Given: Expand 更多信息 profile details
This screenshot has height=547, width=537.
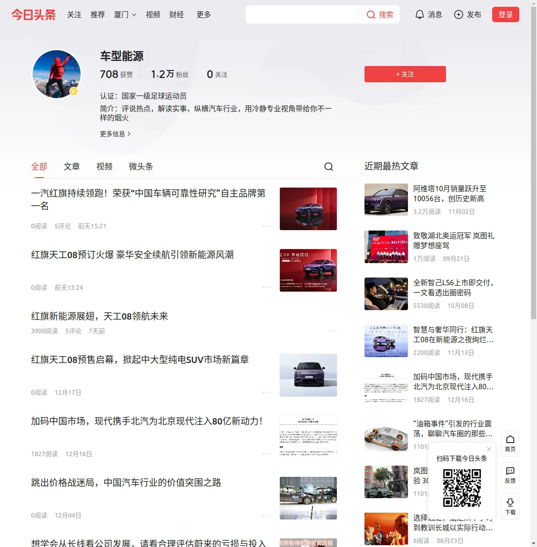Looking at the screenshot, I should [x=115, y=134].
